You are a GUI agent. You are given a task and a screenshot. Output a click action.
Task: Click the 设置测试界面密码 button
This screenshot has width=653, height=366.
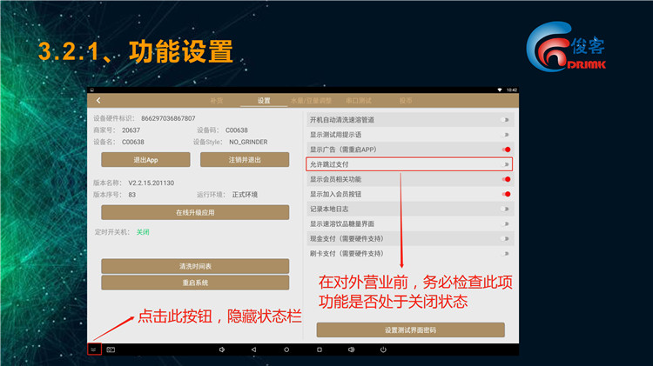410,330
